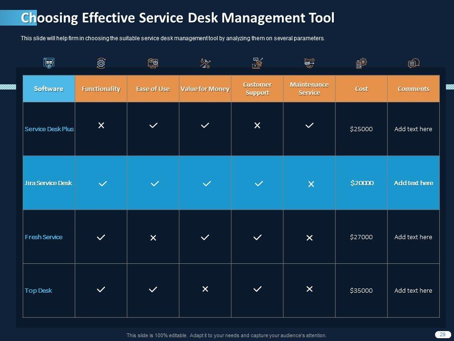
Task: Click the footer note about slide being editable
Action: [x=227, y=335]
